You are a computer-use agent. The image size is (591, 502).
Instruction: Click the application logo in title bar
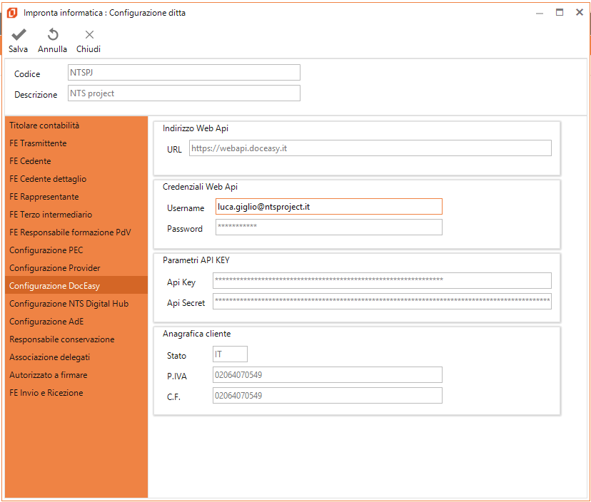click(x=11, y=12)
